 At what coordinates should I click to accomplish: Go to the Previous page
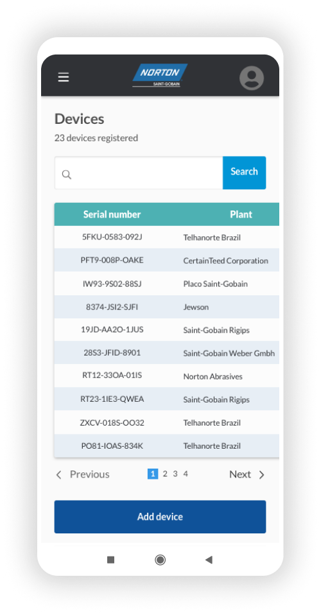[89, 474]
